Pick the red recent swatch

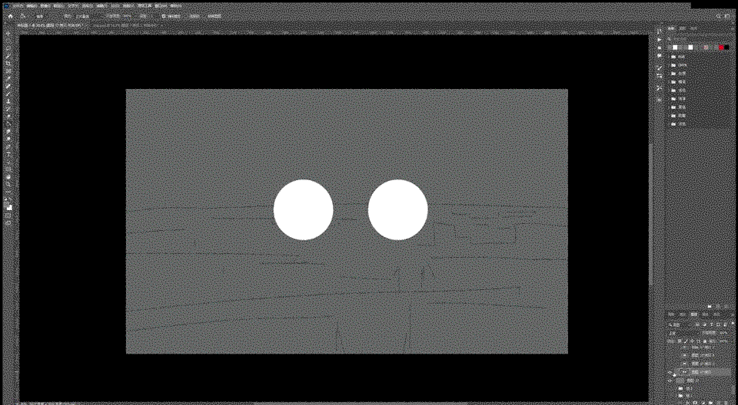(x=722, y=48)
